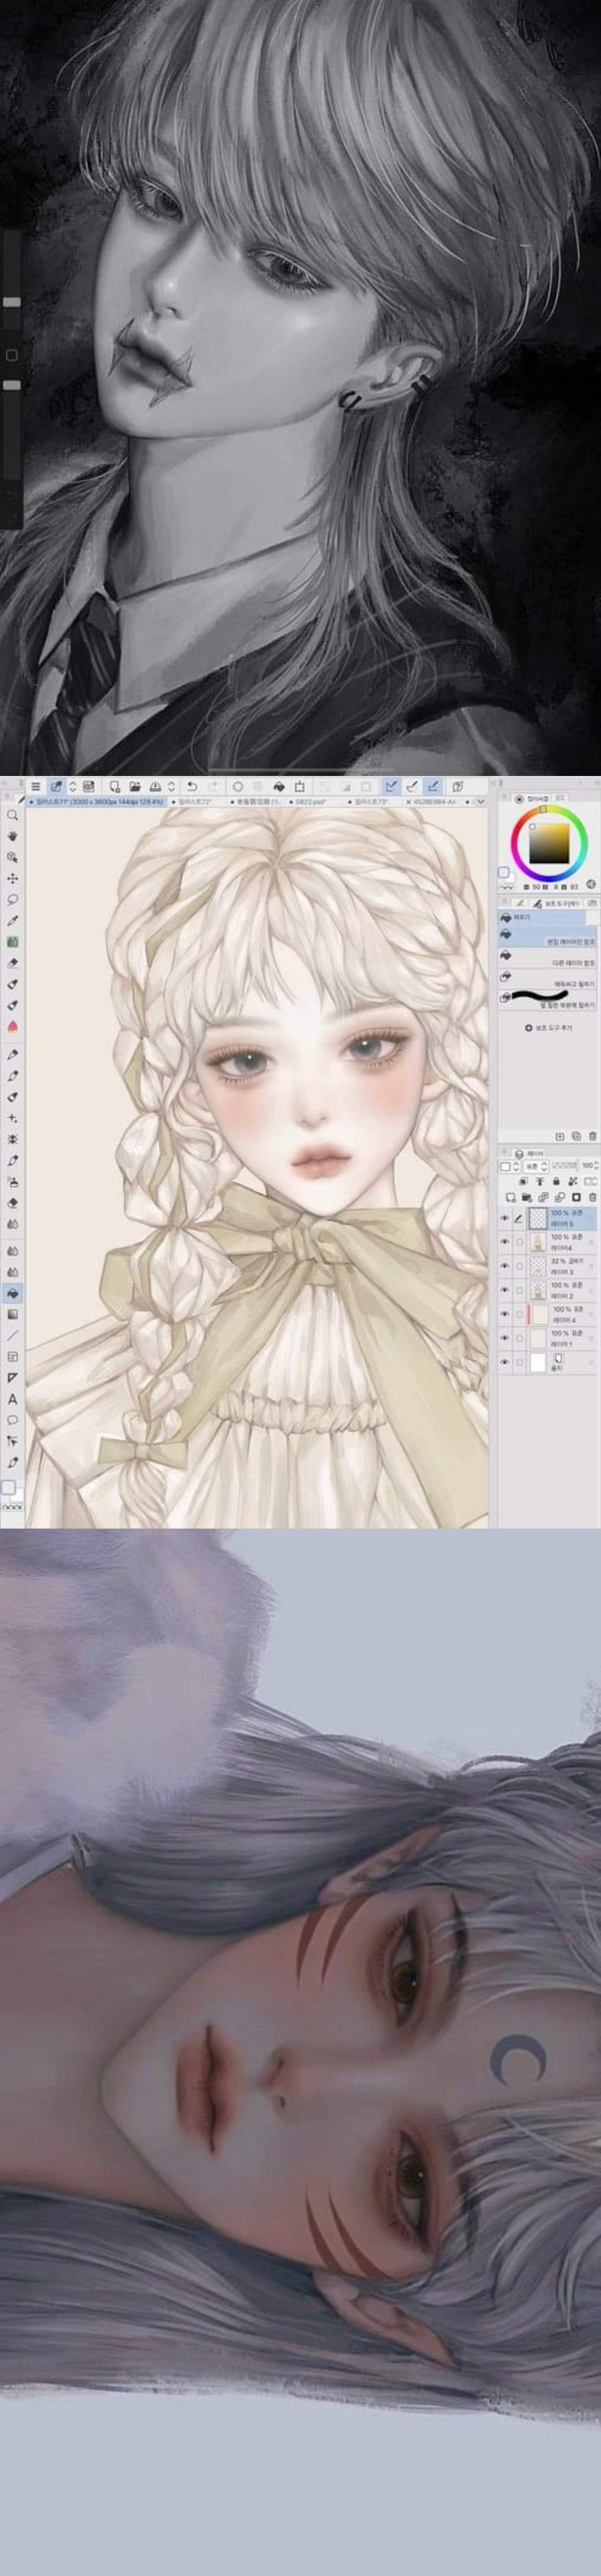601x2576 pixels.
Task: Click the trash icon in the Layers panel
Action: click(x=593, y=1196)
